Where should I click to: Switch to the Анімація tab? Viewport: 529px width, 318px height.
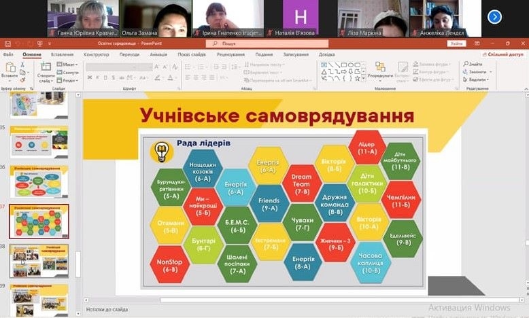[158, 54]
